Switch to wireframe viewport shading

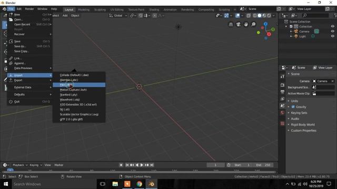point(255,16)
